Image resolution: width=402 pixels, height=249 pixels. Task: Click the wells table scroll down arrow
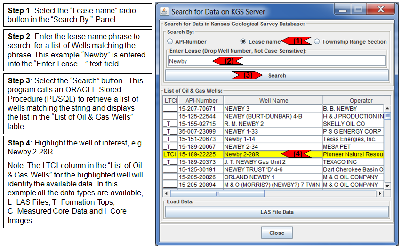[x=387, y=186]
